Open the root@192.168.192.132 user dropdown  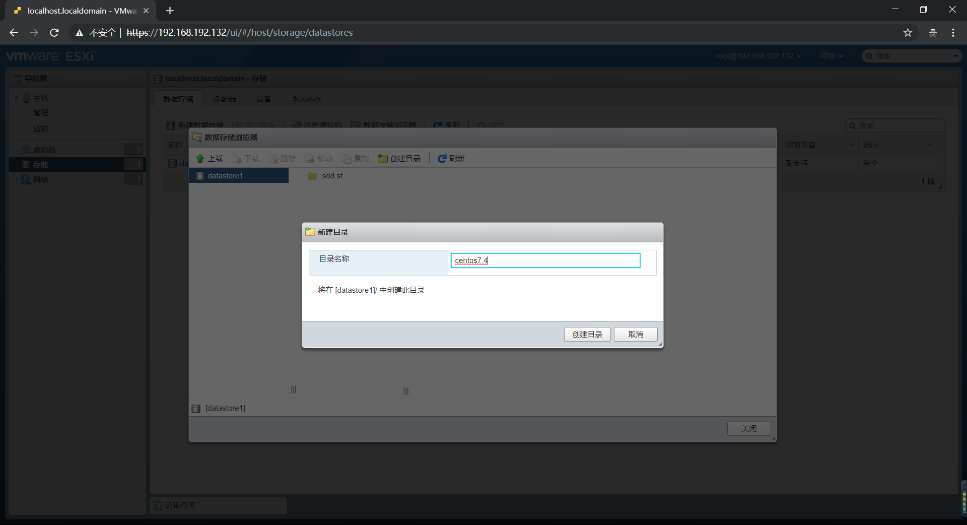[758, 56]
